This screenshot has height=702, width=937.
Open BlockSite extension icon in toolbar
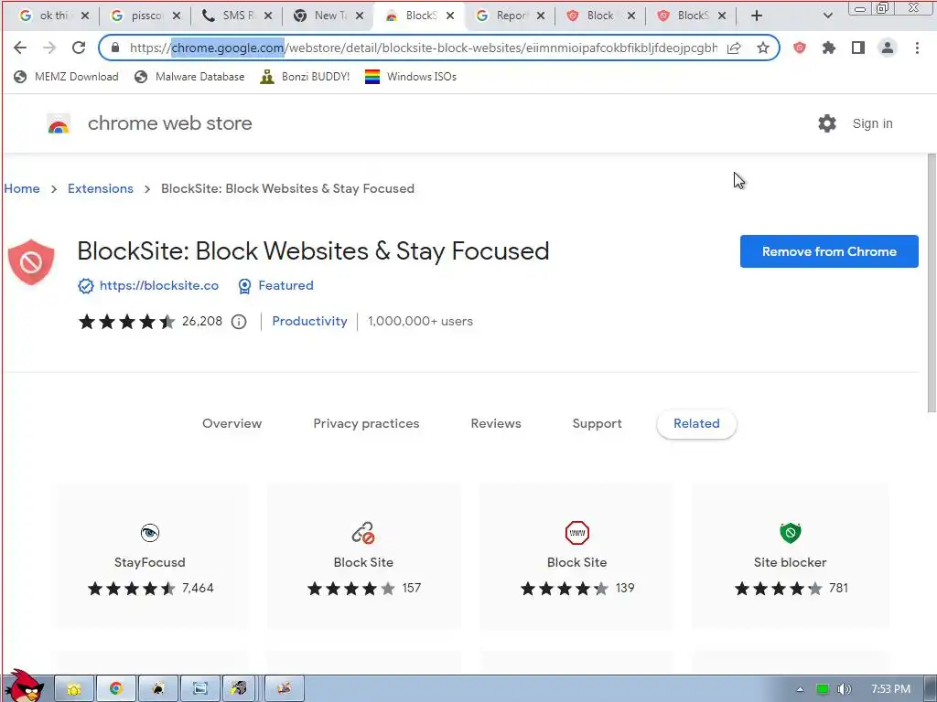(800, 48)
